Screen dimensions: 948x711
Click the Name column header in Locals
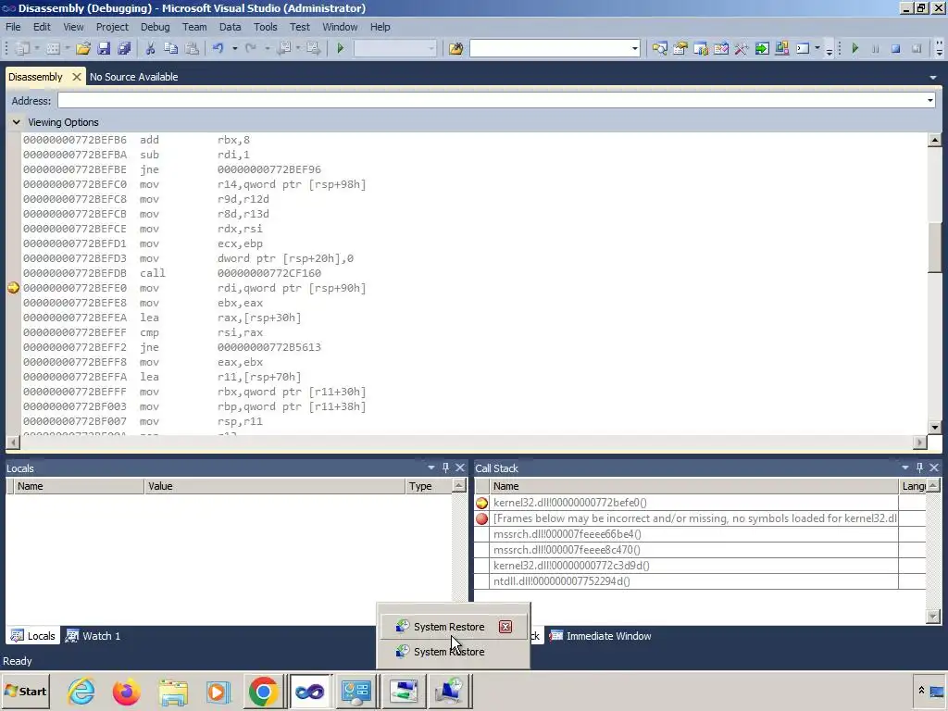click(80, 486)
